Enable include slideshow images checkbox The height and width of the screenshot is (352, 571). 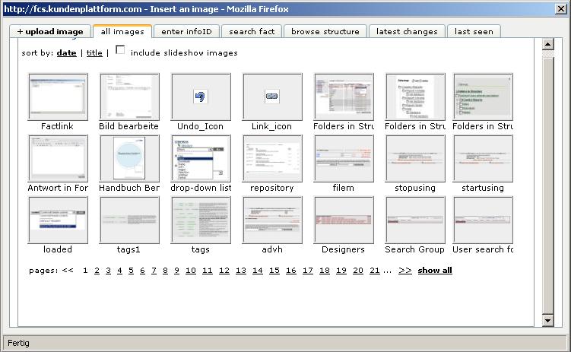[120, 51]
